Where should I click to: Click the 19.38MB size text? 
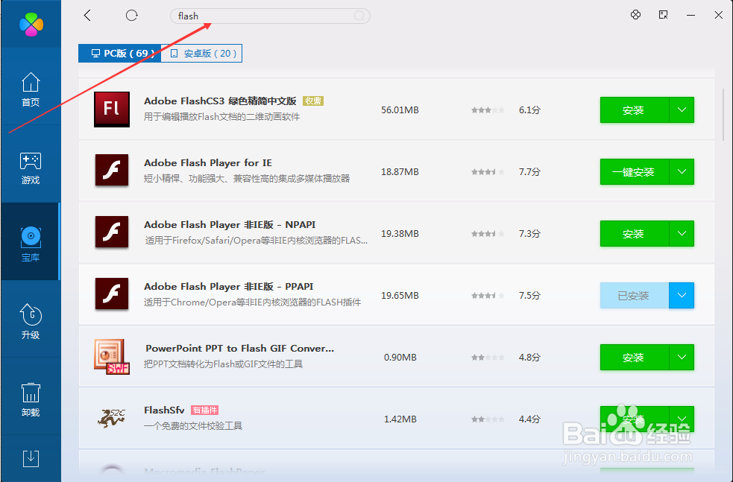[400, 233]
